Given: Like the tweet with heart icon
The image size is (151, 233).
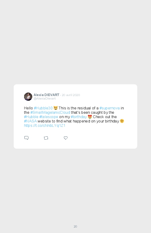Looking at the screenshot, I should (x=66, y=138).
